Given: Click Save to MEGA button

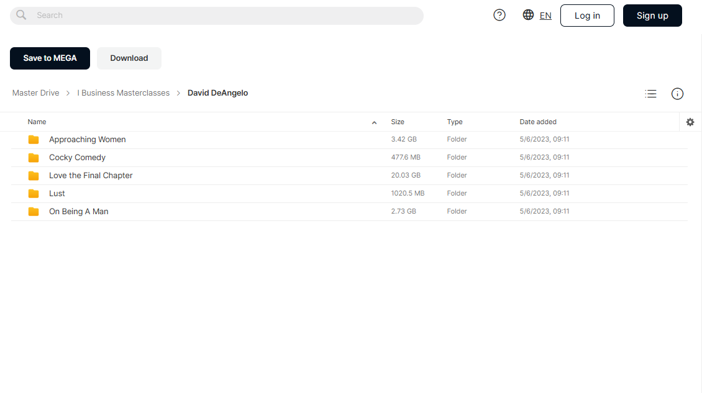Looking at the screenshot, I should click(x=50, y=58).
